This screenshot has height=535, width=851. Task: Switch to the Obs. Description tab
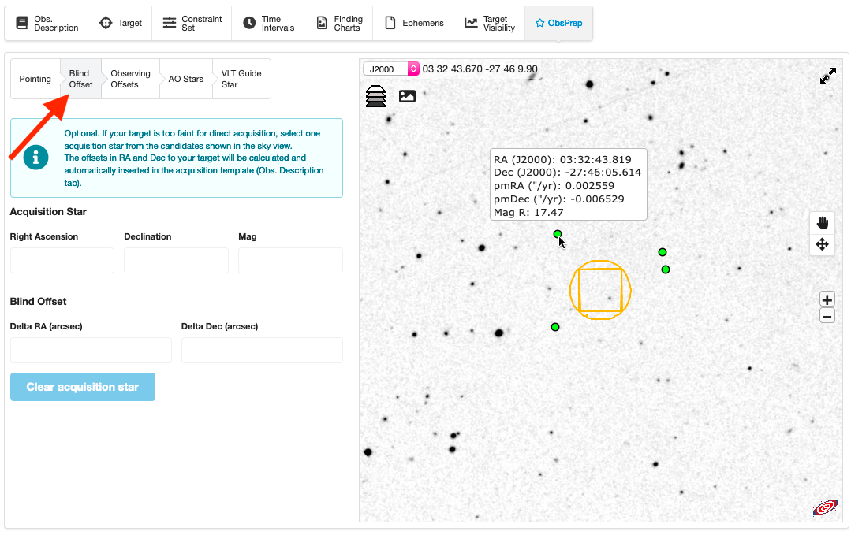[x=46, y=24]
